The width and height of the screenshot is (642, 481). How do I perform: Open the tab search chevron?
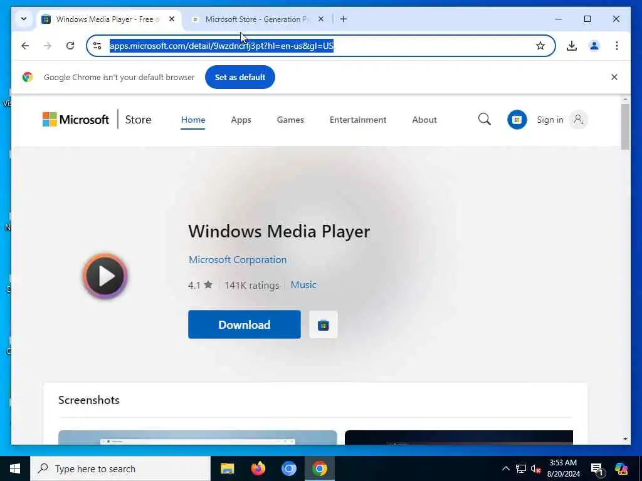coord(24,19)
